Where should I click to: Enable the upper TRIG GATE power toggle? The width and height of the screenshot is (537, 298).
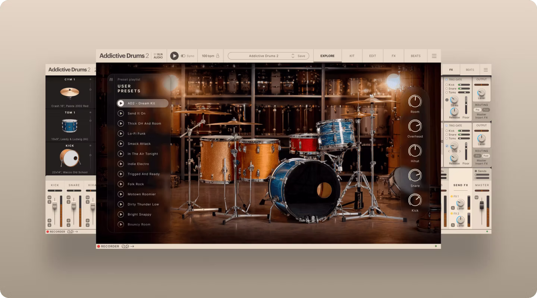[447, 79]
